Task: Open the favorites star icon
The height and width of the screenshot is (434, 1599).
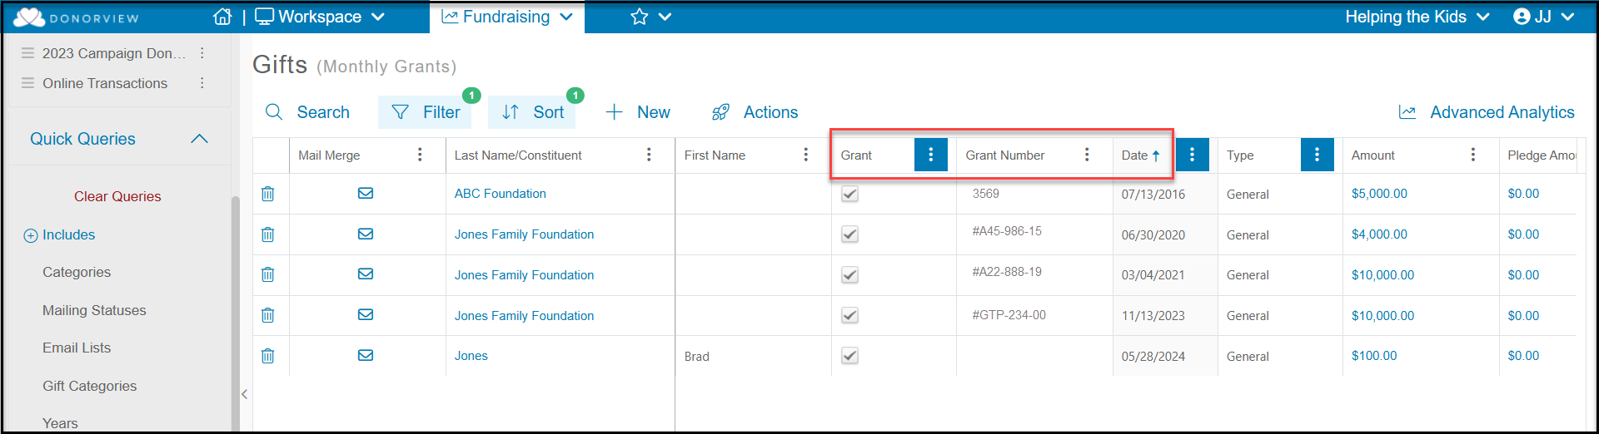Action: click(639, 17)
